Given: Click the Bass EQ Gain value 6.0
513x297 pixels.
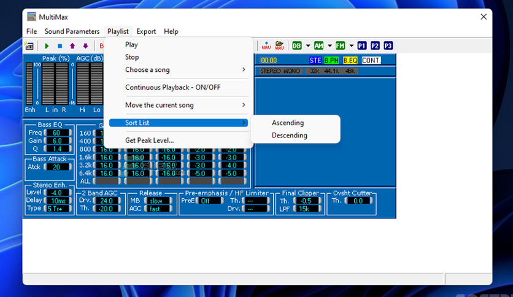Looking at the screenshot, I should pos(58,141).
